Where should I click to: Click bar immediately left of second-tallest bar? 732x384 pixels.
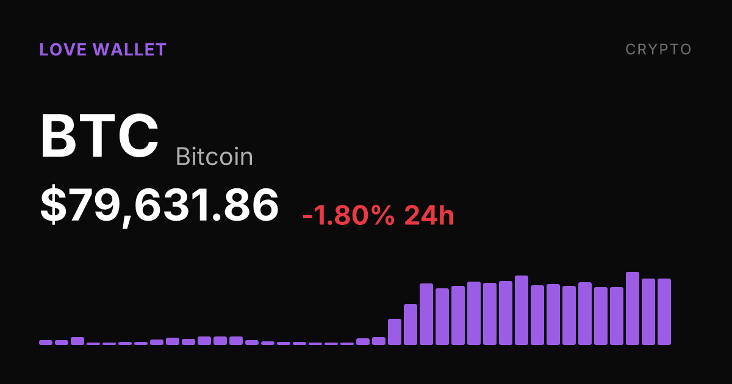506,313
